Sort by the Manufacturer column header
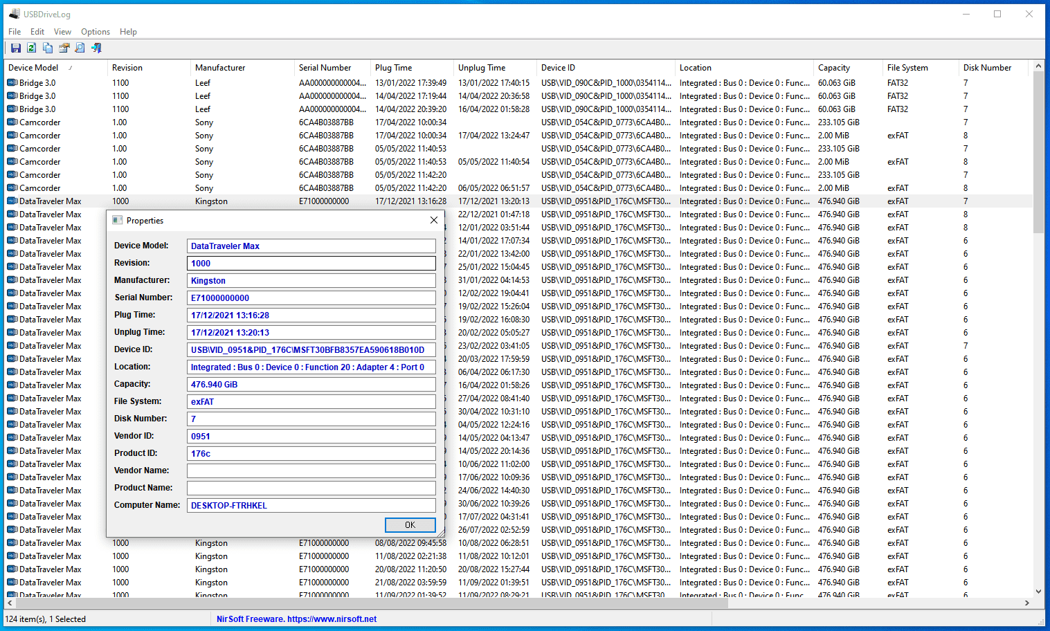 point(242,68)
